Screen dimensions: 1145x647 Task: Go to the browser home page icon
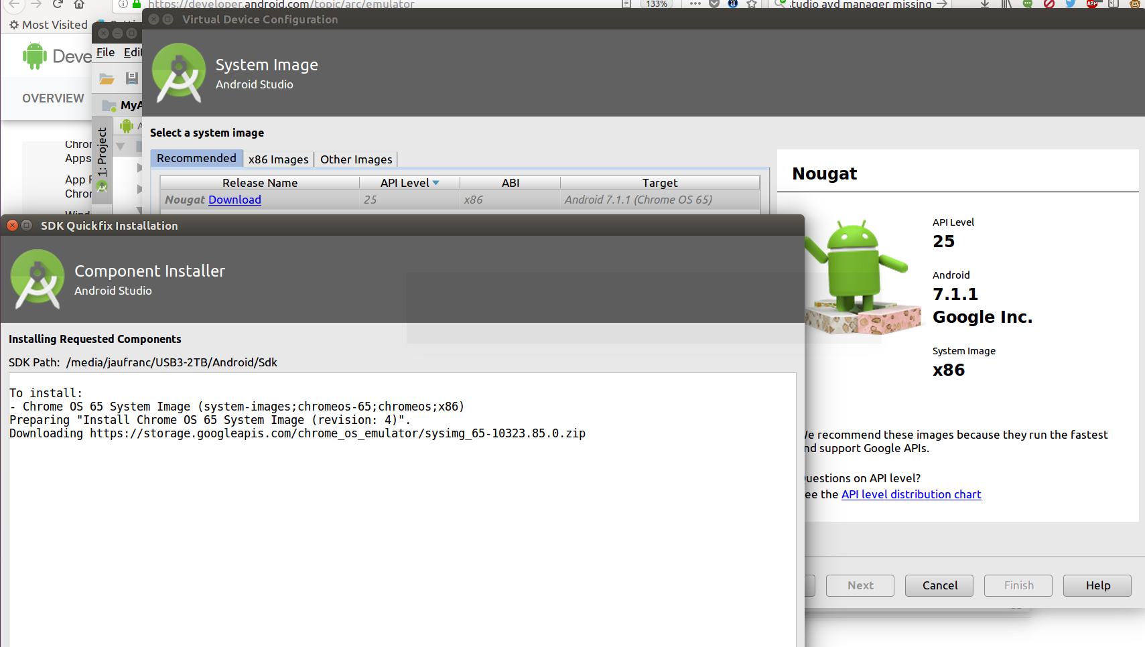tap(79, 4)
